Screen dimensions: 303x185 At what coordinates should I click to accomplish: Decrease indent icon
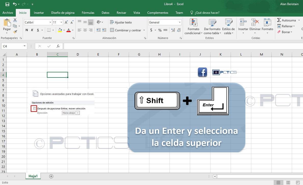point(99,30)
